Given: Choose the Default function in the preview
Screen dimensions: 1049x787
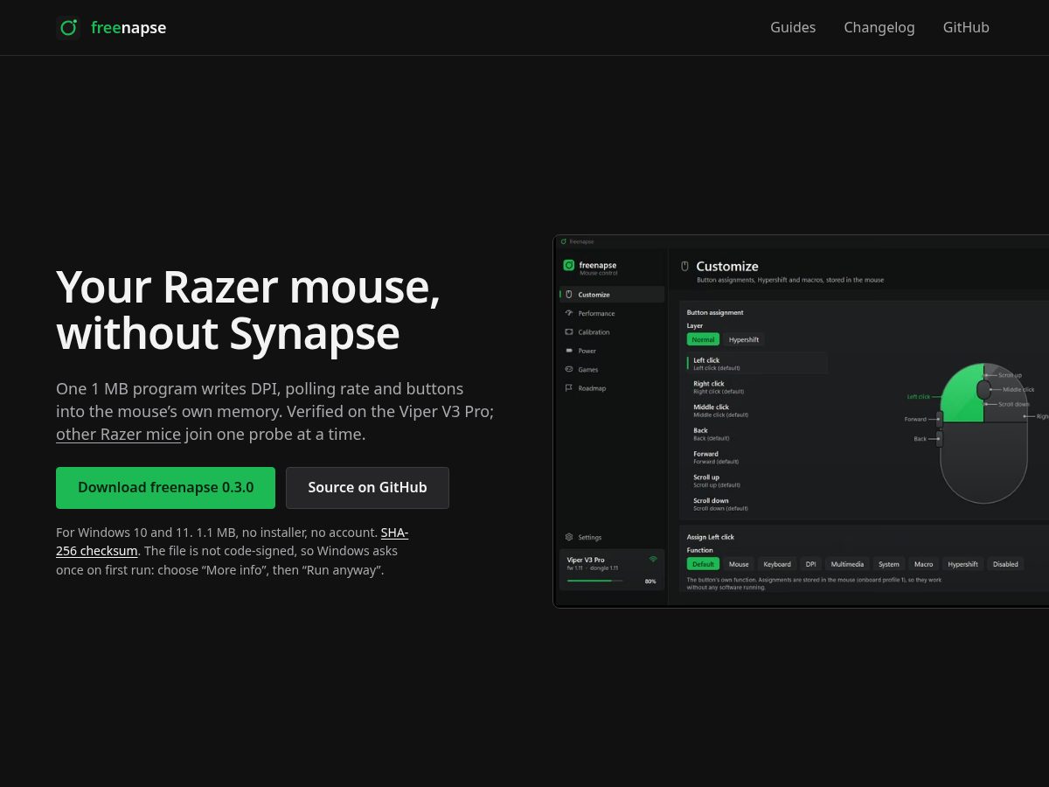Looking at the screenshot, I should click(x=703, y=564).
